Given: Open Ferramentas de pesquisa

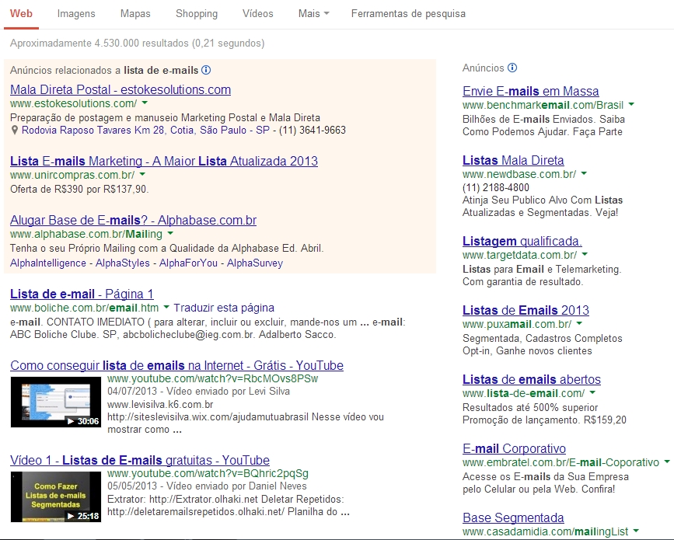Looking at the screenshot, I should click(408, 14).
